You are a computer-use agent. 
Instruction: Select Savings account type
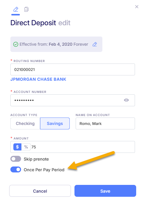pyautogui.click(x=55, y=123)
